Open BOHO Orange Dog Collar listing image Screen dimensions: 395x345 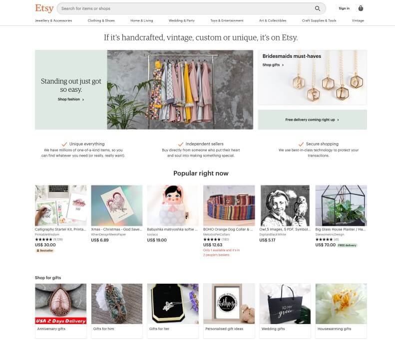229,205
